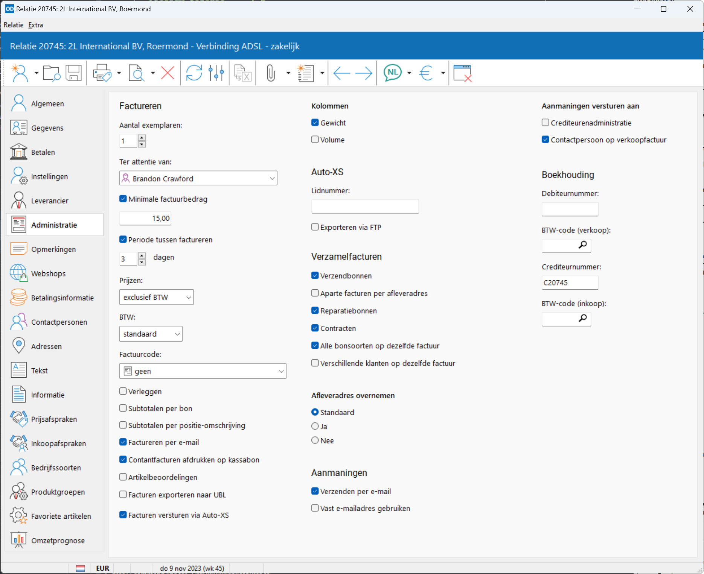Click the refresh arrows icon
The image size is (704, 574).
point(194,73)
